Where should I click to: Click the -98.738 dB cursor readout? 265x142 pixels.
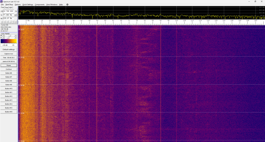[x=5, y=29]
